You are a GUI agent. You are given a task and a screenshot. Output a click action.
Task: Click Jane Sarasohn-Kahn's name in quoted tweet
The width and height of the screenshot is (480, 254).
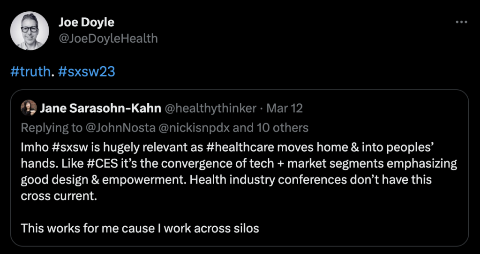pos(101,108)
